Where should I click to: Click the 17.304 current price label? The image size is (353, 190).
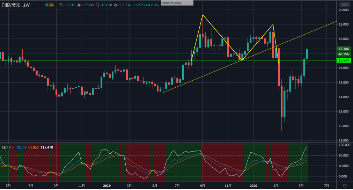tap(344, 49)
